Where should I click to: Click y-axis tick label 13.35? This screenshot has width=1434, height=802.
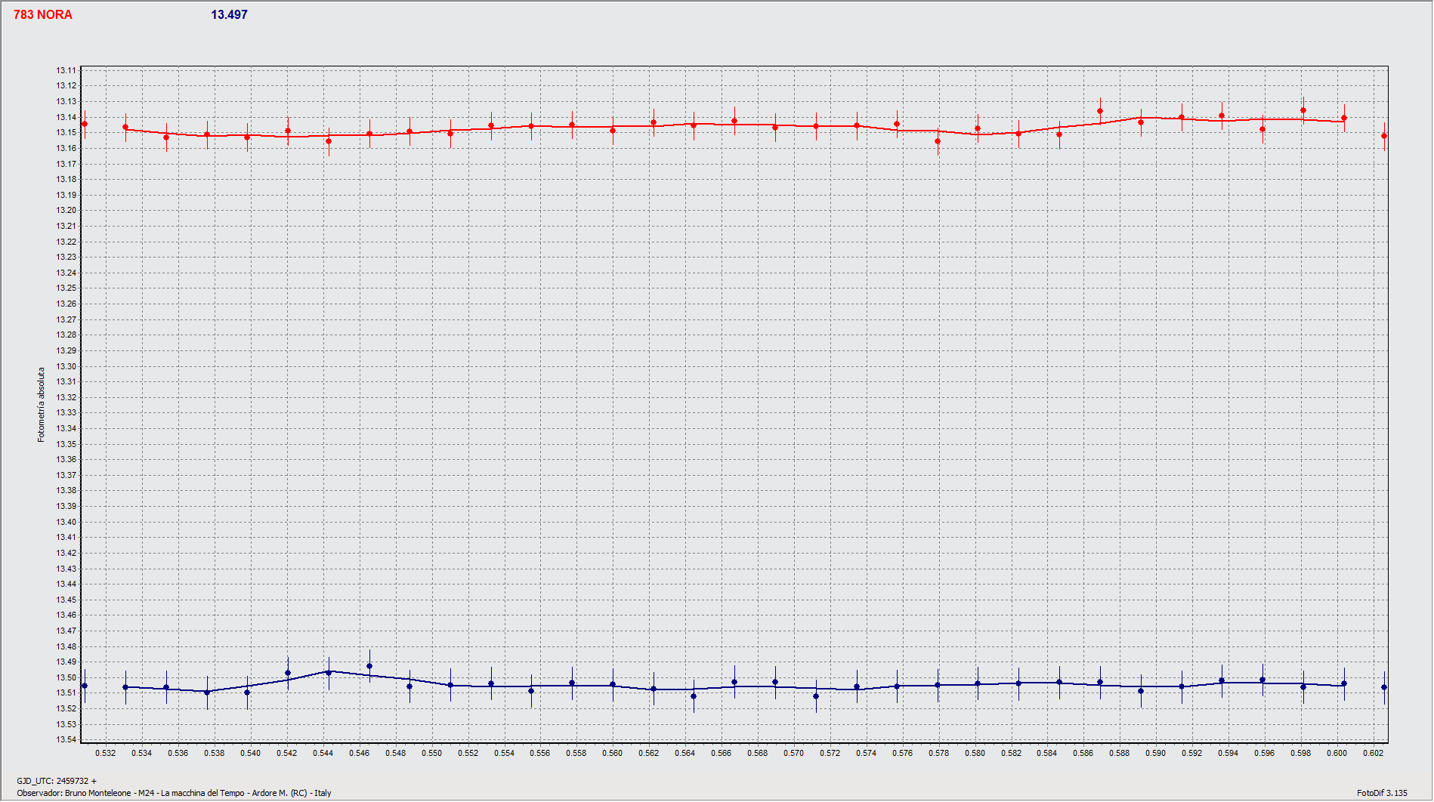[66, 444]
